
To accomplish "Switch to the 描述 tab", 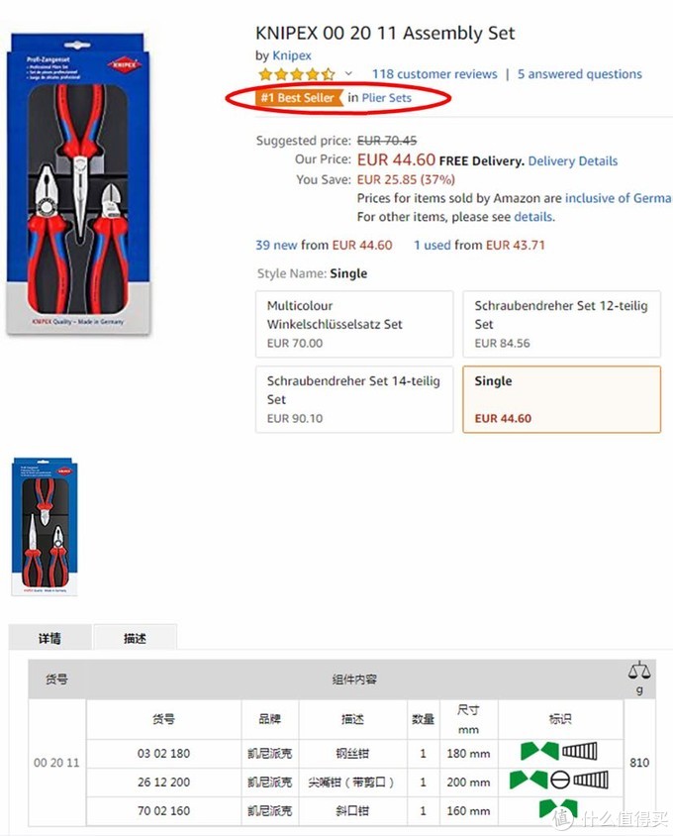I will pos(135,638).
